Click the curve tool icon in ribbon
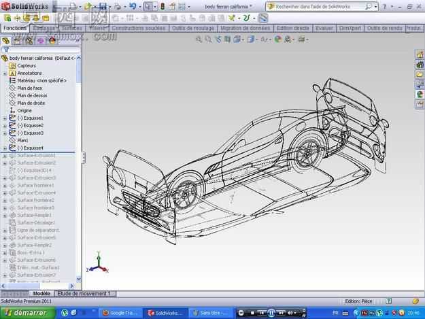This screenshot has width=425, height=319. coord(246,18)
